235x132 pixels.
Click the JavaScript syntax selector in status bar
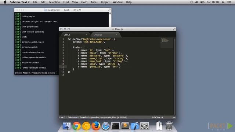174,117
